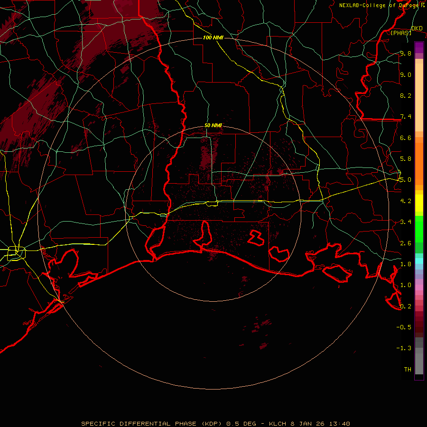
Task: Click the -0.5 scale value
Action: pos(404,327)
